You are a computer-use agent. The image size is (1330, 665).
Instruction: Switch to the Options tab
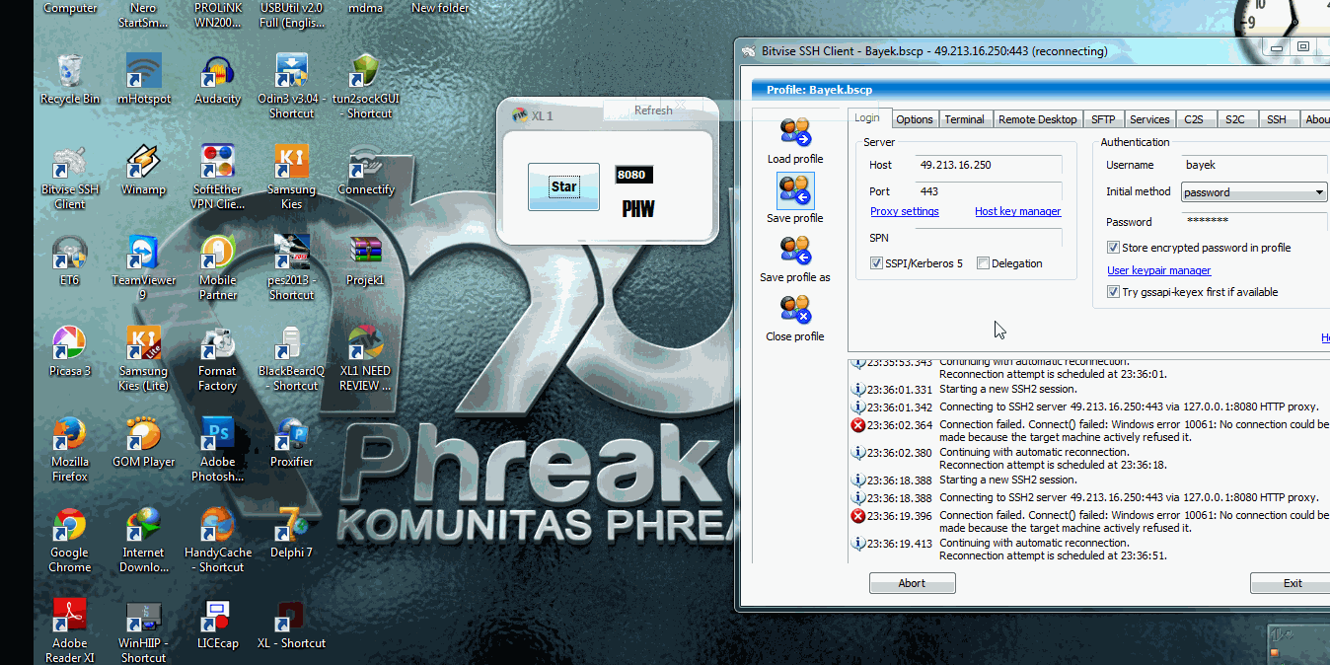914,119
